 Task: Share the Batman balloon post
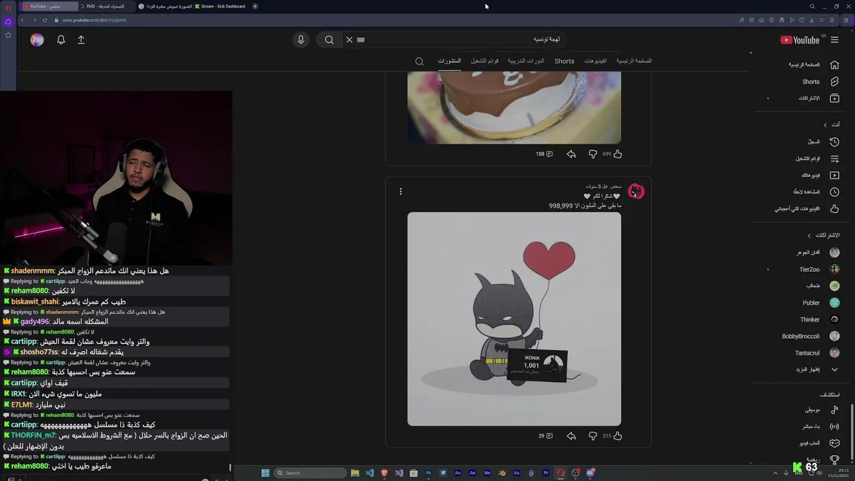coord(571,436)
